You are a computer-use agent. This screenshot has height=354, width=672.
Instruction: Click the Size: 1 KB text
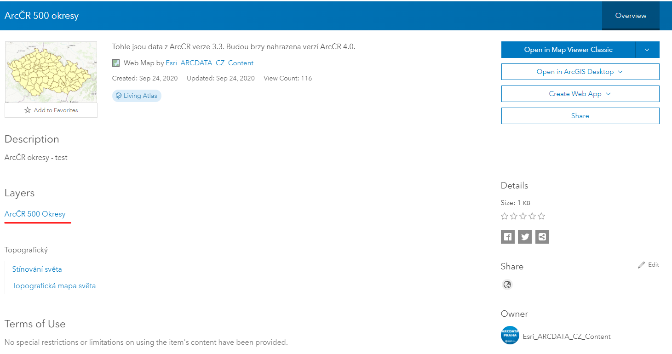click(x=516, y=202)
